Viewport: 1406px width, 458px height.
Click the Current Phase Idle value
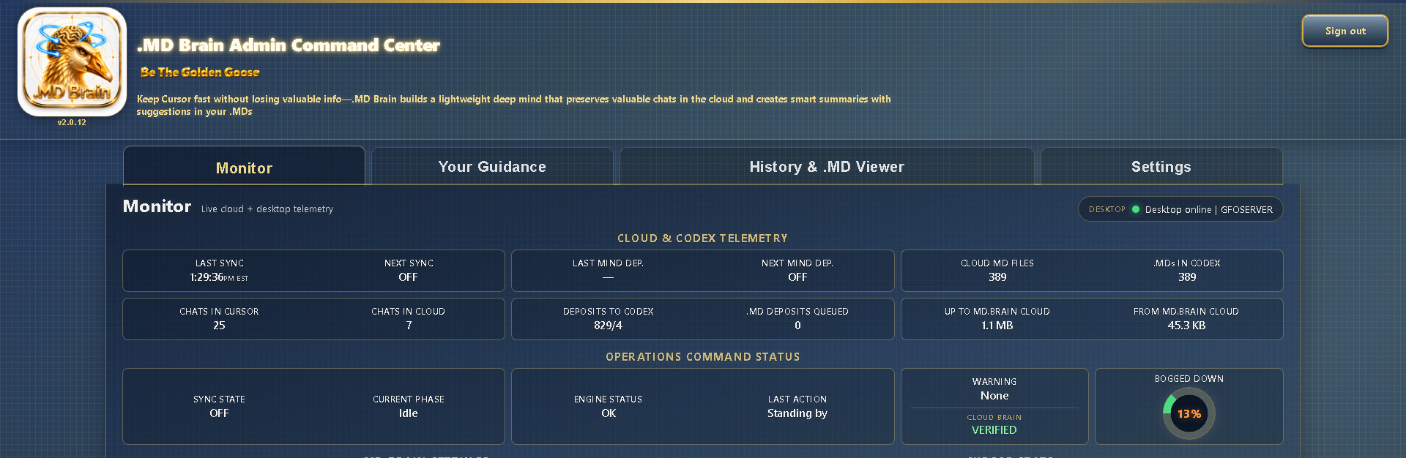click(408, 413)
